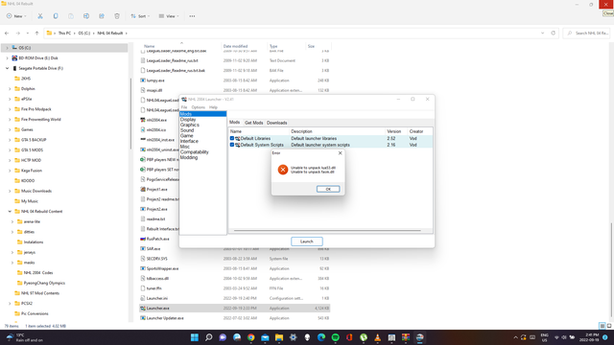
Task: Click the Delete trash icon in Explorer toolbar
Action: [117, 16]
